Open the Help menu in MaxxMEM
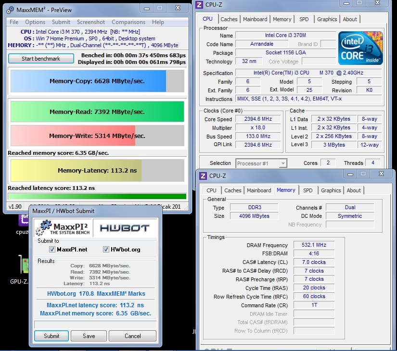Image resolution: width=397 pixels, height=351 pixels. click(158, 22)
